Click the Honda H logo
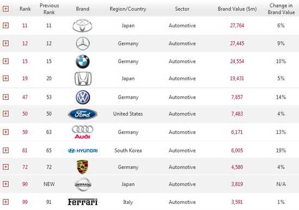The height and width of the screenshot is (210, 299). 83,79
